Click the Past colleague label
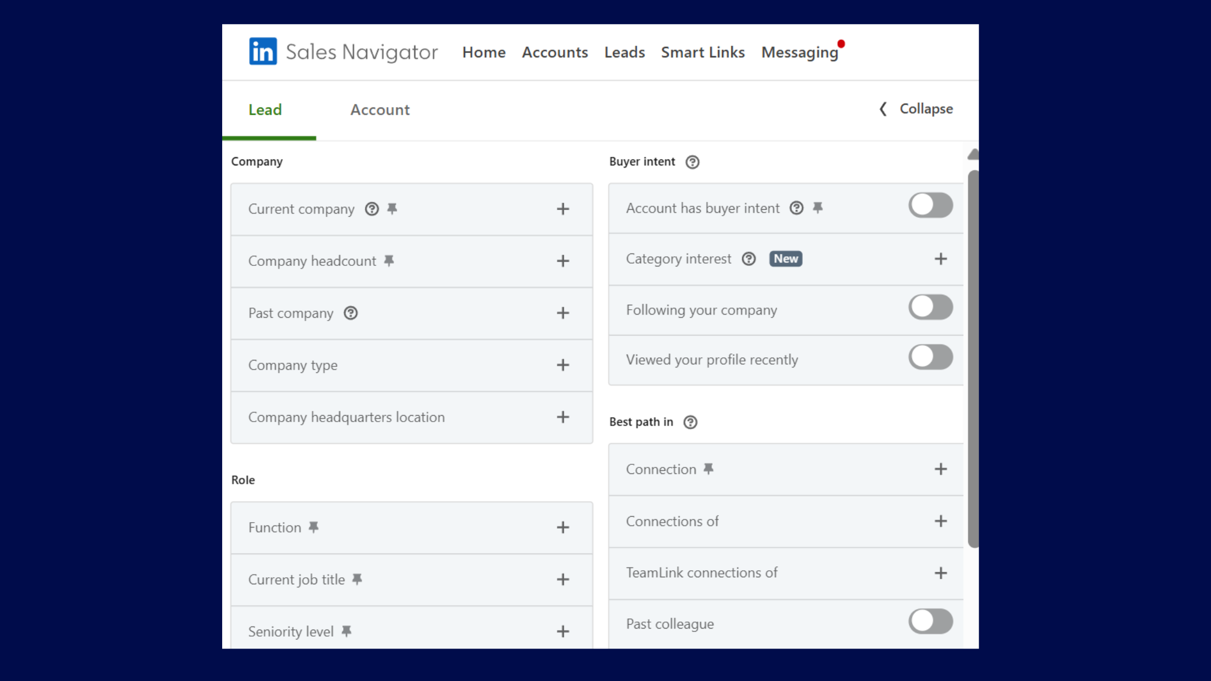 (x=670, y=624)
